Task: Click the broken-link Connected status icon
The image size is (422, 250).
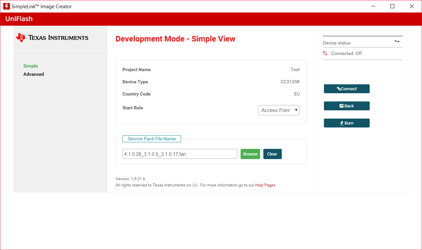Action: [325, 53]
